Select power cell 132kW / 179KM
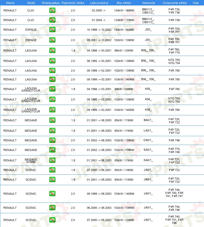Image resolution: width=204 pixels, height=227 pixels. [x=124, y=20]
